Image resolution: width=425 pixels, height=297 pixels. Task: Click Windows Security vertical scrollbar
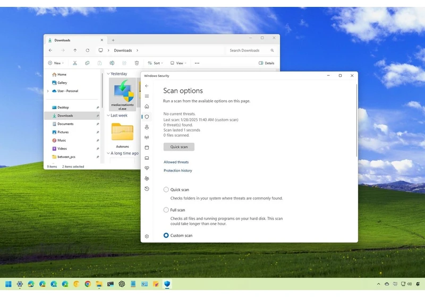[x=356, y=120]
